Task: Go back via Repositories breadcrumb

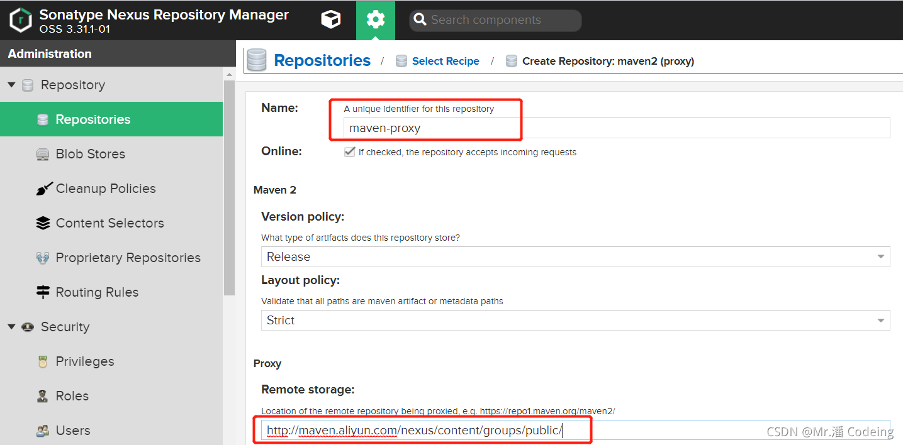Action: pyautogui.click(x=322, y=60)
